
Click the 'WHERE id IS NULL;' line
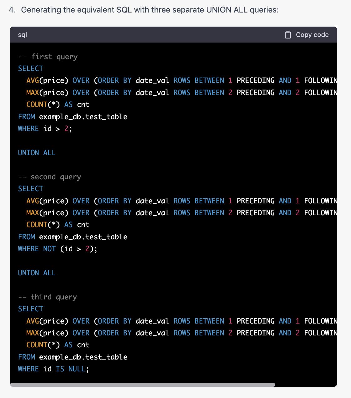pos(53,369)
